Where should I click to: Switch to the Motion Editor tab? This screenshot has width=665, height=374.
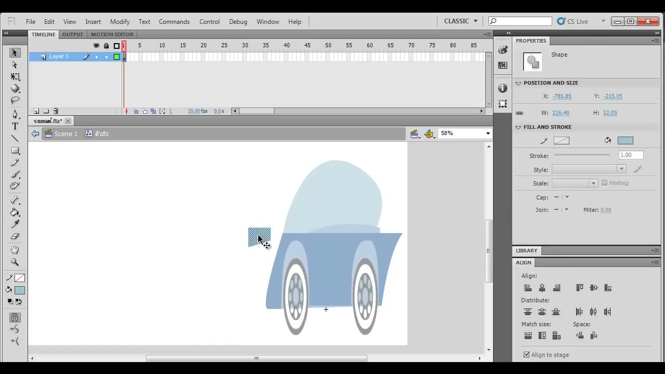click(x=112, y=34)
